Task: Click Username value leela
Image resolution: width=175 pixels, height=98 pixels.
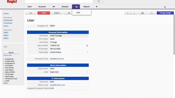Action: coord(52,82)
